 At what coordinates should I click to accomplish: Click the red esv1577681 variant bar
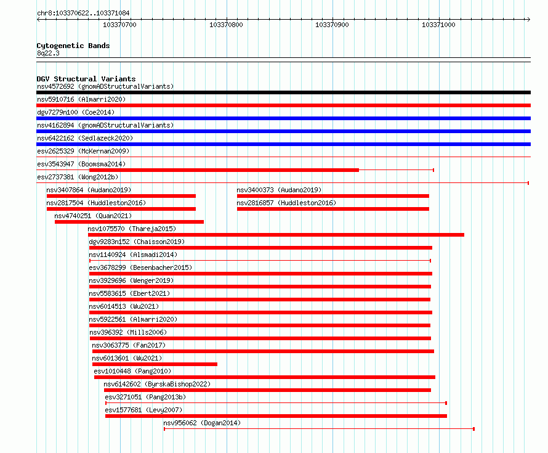[x=276, y=416]
